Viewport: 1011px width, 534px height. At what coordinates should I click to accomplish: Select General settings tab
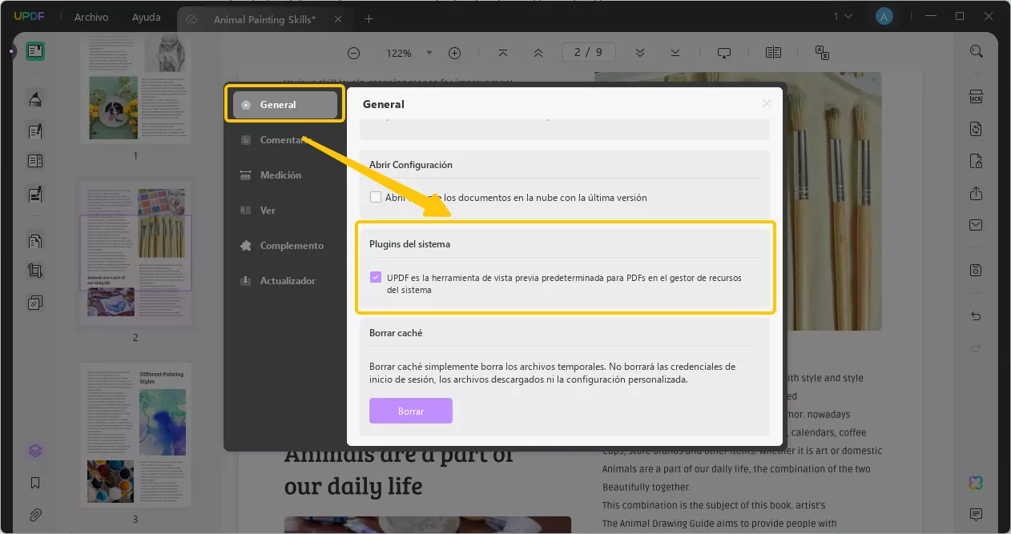click(285, 105)
